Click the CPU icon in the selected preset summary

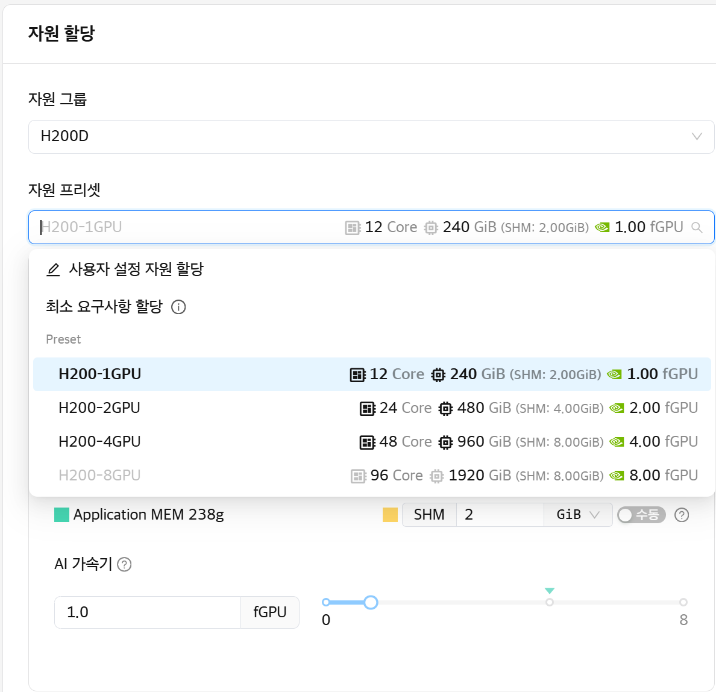point(353,227)
